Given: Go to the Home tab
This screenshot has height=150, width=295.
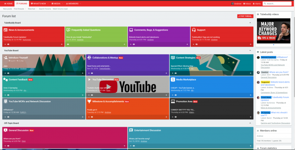Looking at the screenshot, I should point(7,3).
